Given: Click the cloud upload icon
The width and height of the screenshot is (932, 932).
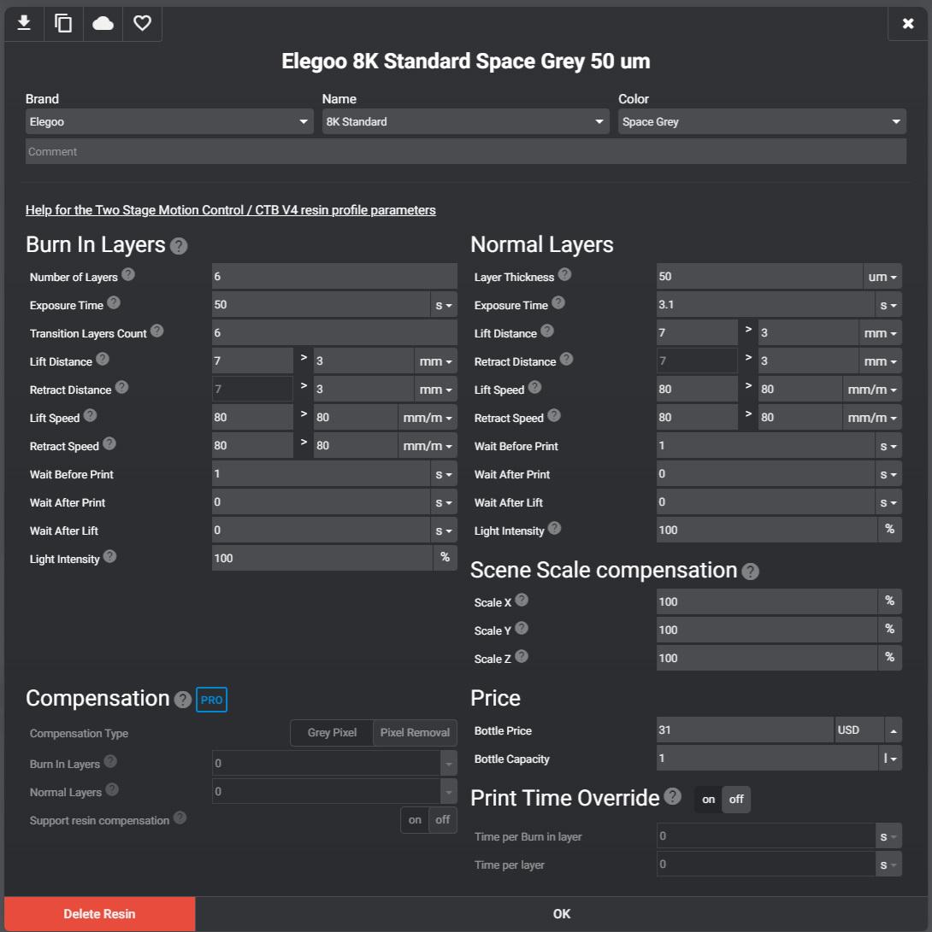Looking at the screenshot, I should [x=103, y=23].
